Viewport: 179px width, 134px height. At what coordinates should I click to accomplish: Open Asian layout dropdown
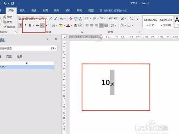point(123,19)
